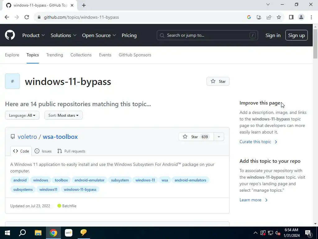Open the Trending tab
The width and height of the screenshot is (318, 239).
tap(55, 55)
